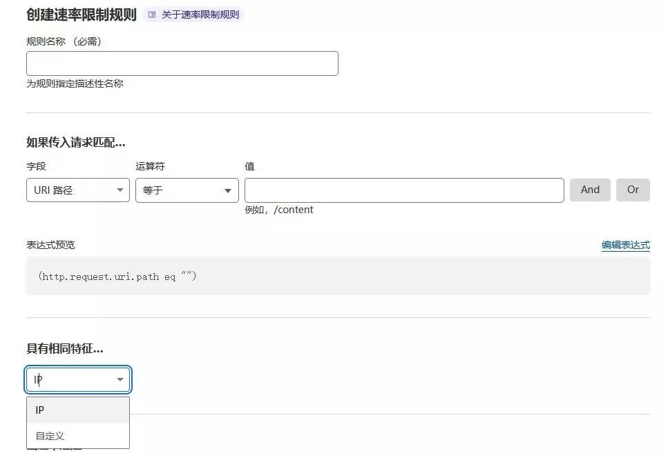Click the 字段 dropdown chevron arrow

point(119,190)
